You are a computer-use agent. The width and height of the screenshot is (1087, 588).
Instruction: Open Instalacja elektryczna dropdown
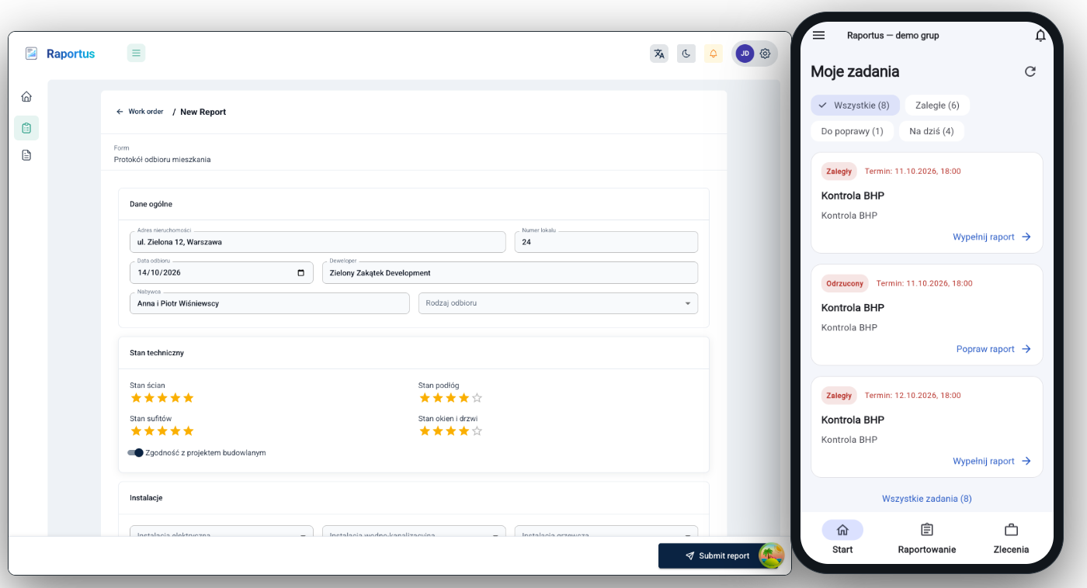click(221, 532)
